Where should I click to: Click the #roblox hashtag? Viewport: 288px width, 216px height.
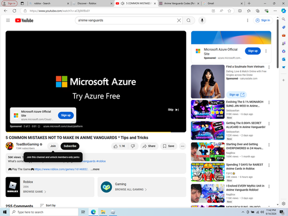coord(101,161)
